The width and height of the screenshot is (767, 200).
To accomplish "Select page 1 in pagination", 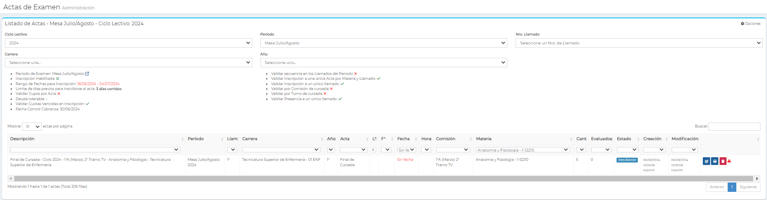I will [x=732, y=187].
